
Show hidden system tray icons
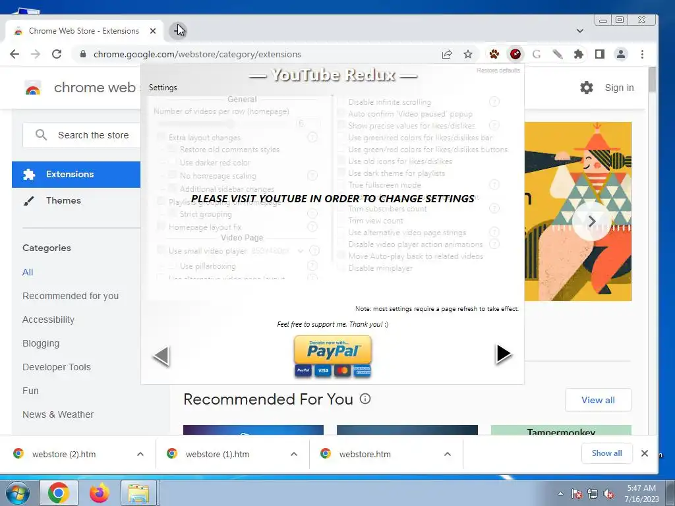click(x=560, y=494)
